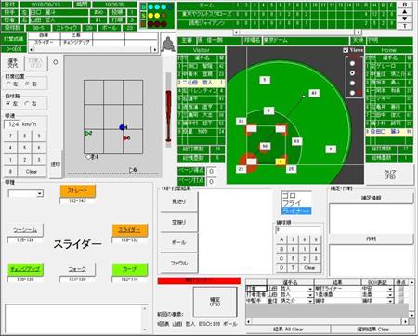Open the BOX notation dropdown in the 打者走者 row
Image resolution: width=418 pixels, height=336 pixels.
click(390, 295)
